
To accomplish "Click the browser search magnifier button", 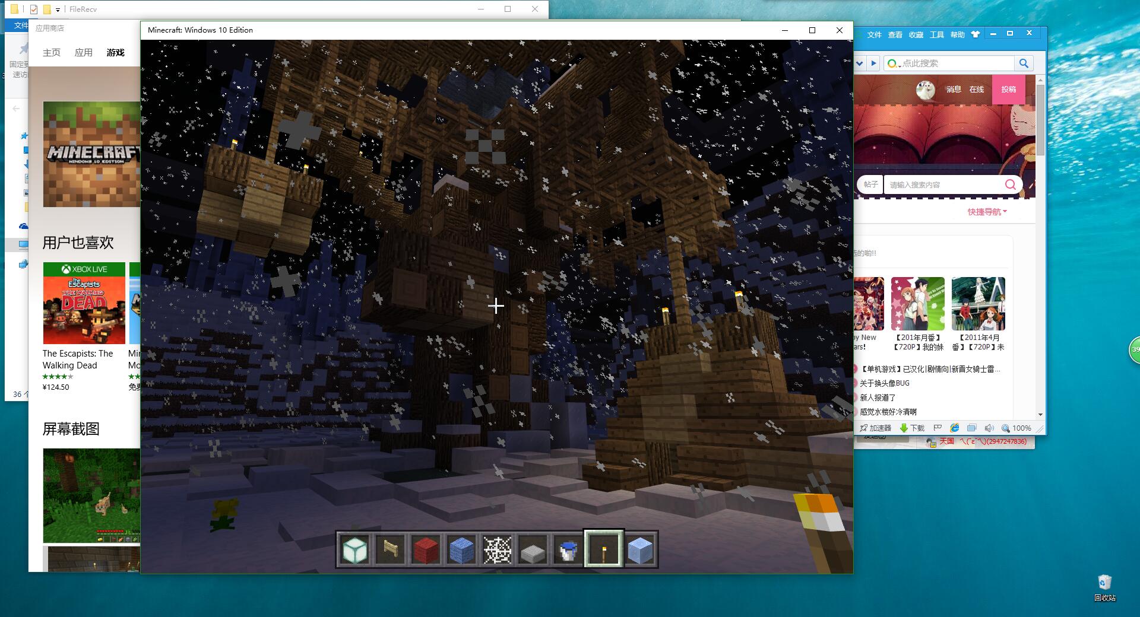I will (1024, 63).
